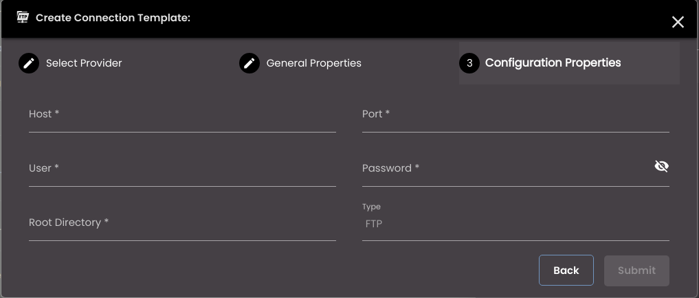Image resolution: width=699 pixels, height=298 pixels.
Task: Focus the Host input field
Action: (182, 119)
